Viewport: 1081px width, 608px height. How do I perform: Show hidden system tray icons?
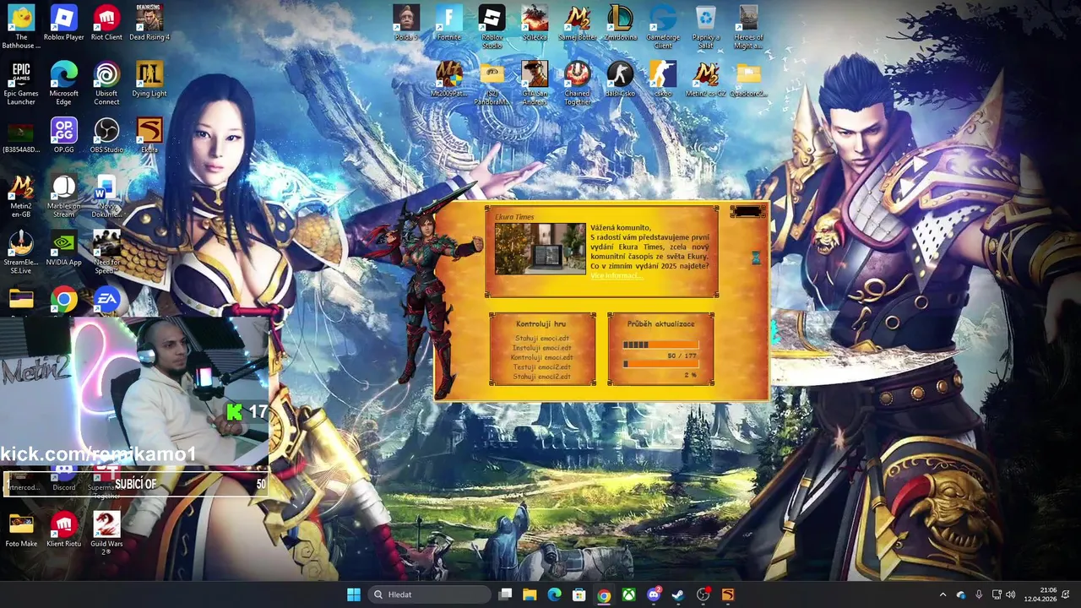(x=943, y=594)
